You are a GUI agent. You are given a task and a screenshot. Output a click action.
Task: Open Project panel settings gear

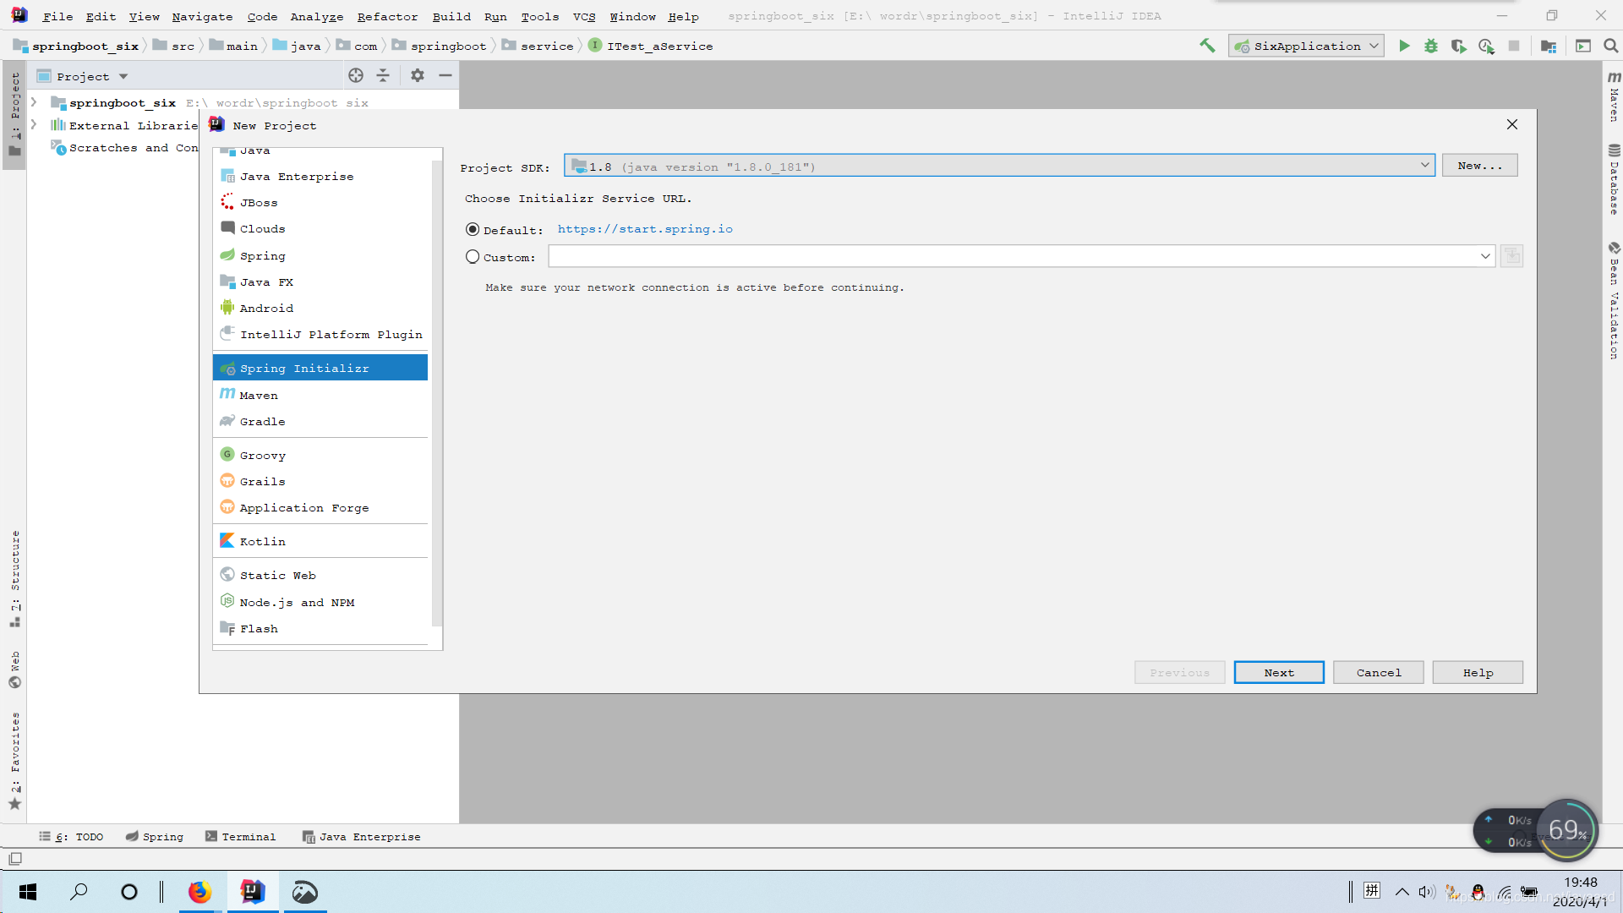(x=418, y=75)
